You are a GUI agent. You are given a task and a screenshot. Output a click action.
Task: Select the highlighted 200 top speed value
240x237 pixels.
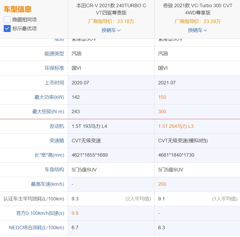pyautogui.click(x=162, y=184)
